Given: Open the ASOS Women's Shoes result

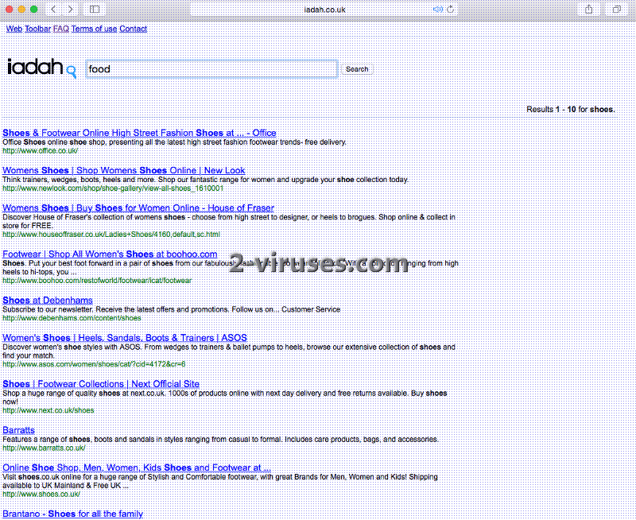Looking at the screenshot, I should pyautogui.click(x=125, y=338).
